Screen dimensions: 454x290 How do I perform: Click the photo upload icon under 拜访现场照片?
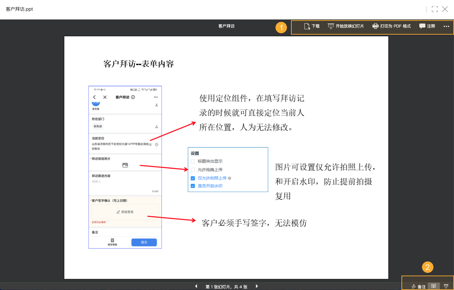(125, 165)
